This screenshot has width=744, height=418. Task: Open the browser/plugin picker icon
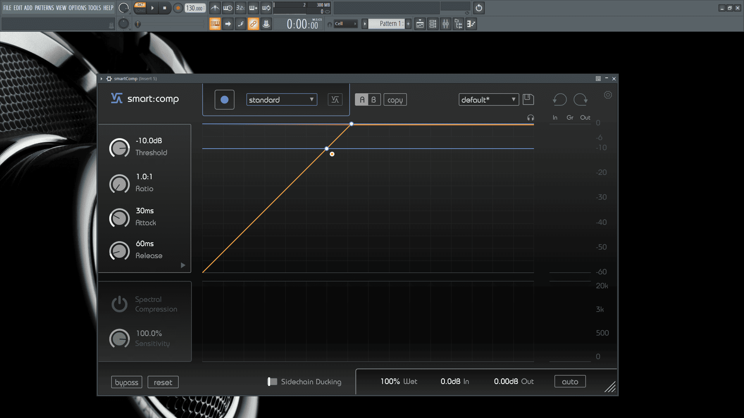[458, 24]
